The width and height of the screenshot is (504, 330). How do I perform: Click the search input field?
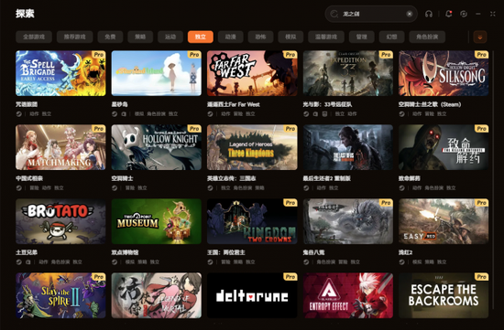(x=371, y=14)
